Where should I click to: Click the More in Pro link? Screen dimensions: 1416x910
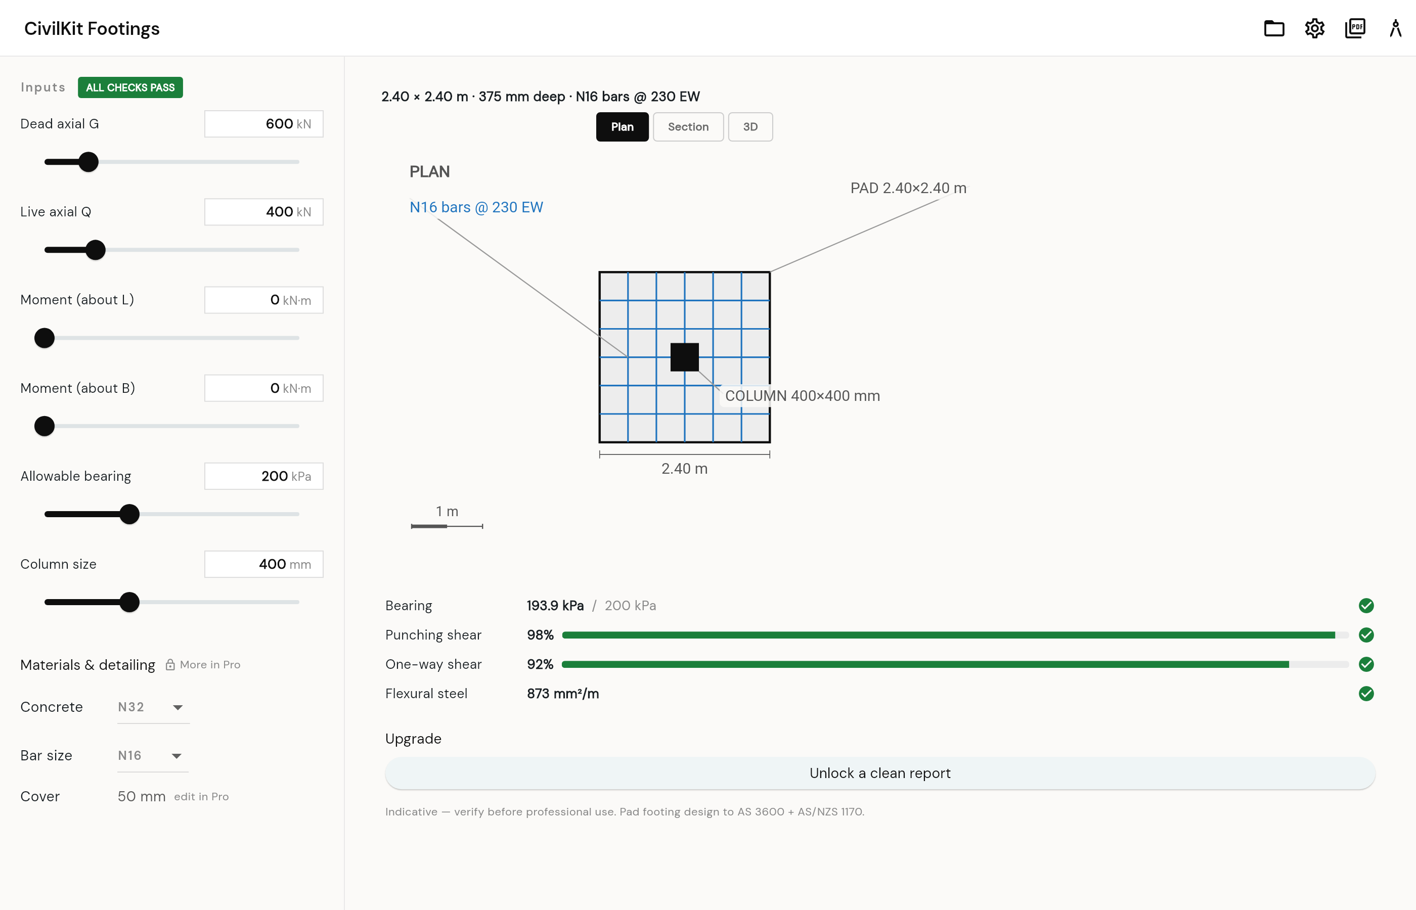[210, 665]
